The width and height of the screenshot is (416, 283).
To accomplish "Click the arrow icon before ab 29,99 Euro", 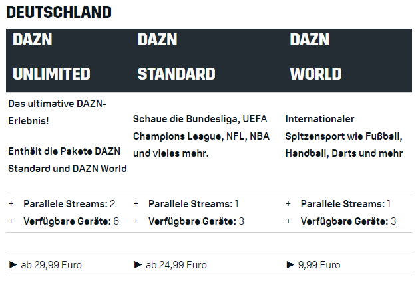I will (13, 264).
